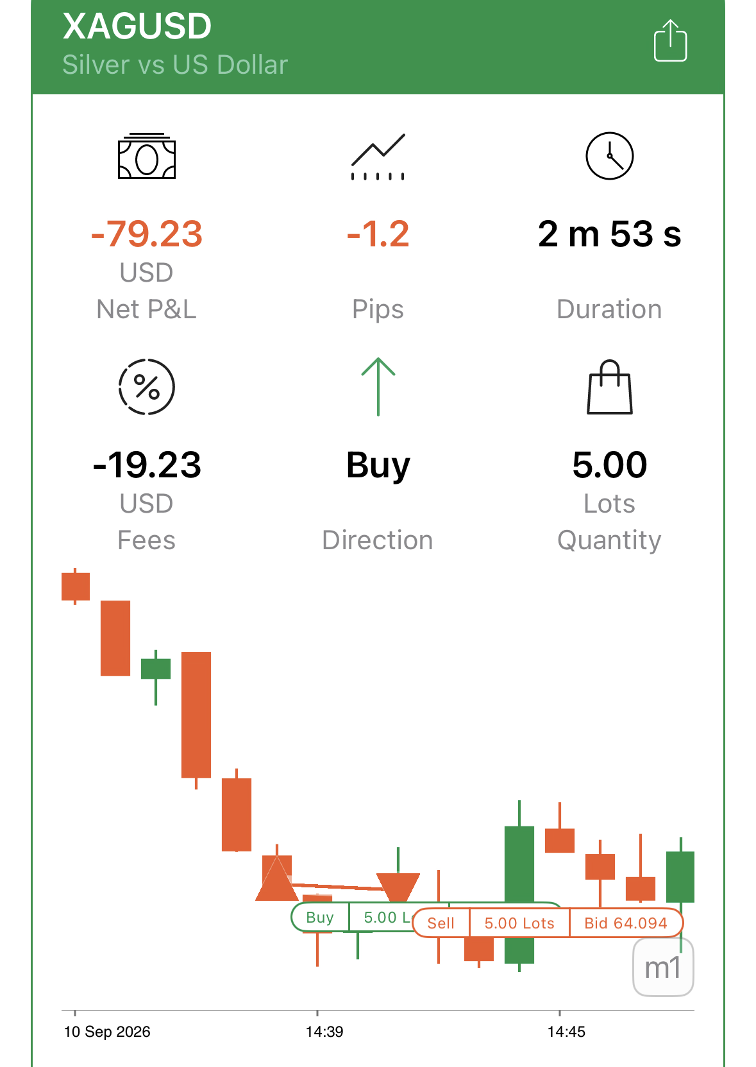Open the m1 timeframe selector
The width and height of the screenshot is (756, 1067).
663,968
